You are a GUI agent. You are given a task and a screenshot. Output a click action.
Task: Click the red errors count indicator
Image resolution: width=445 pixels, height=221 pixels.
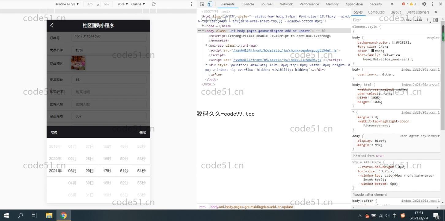pos(405,4)
